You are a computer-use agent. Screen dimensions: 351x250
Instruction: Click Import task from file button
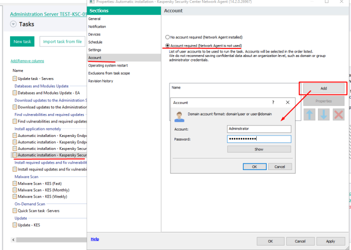[x=63, y=41]
